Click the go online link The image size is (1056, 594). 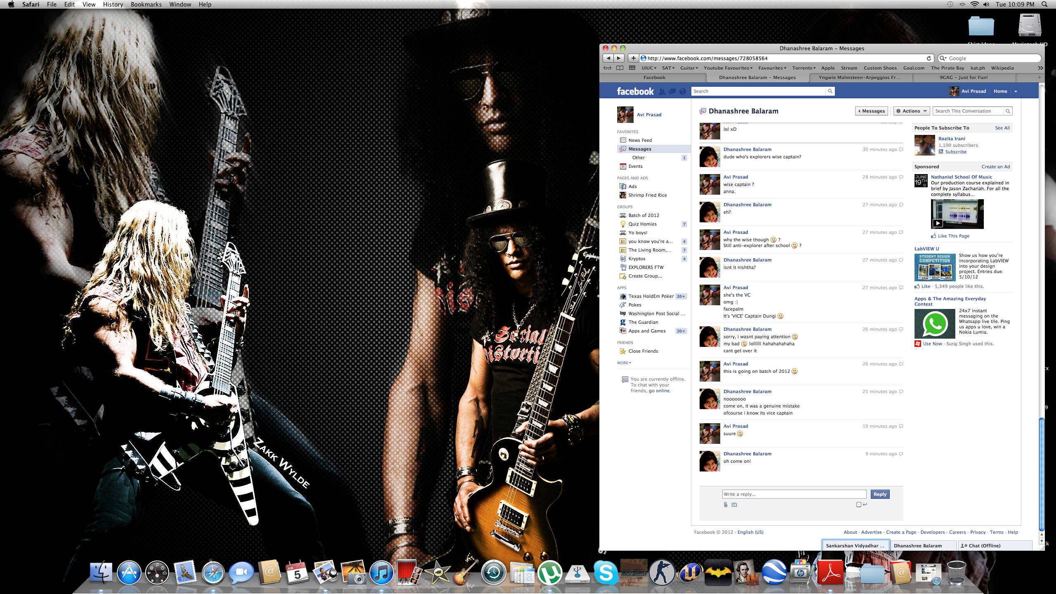click(659, 391)
